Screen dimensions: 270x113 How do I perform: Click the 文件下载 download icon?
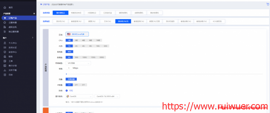5,70
